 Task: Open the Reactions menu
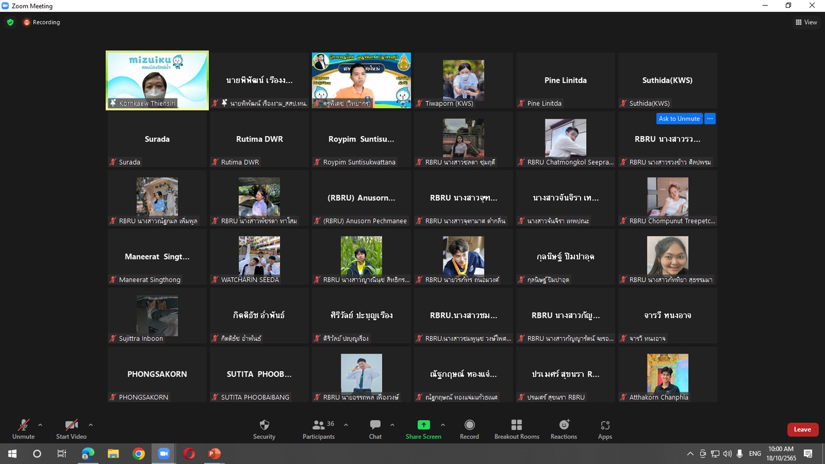[x=564, y=429]
